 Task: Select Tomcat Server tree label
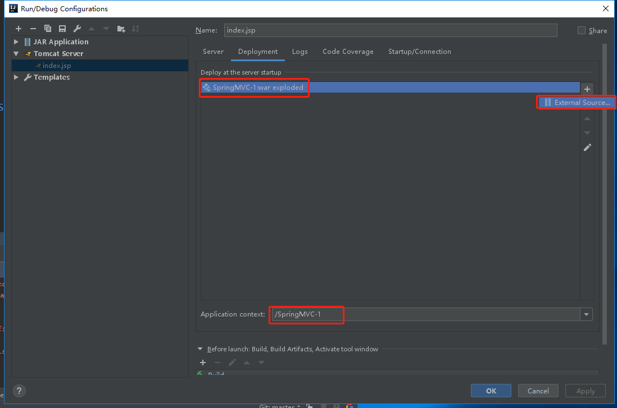click(58, 53)
